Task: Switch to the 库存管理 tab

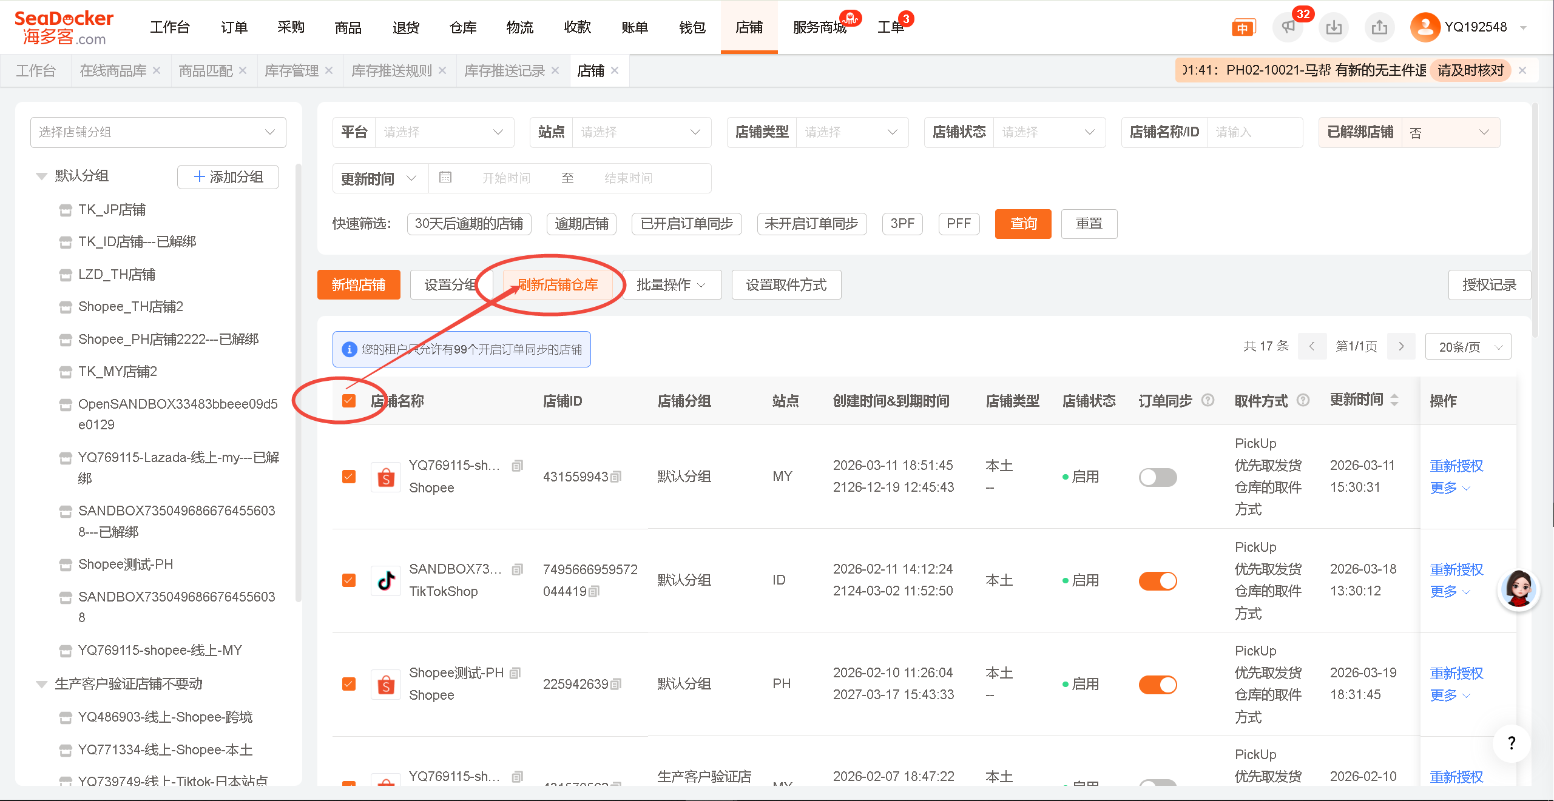Action: click(x=291, y=71)
